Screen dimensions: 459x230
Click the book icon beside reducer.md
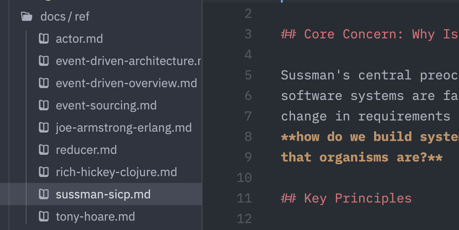coord(43,150)
